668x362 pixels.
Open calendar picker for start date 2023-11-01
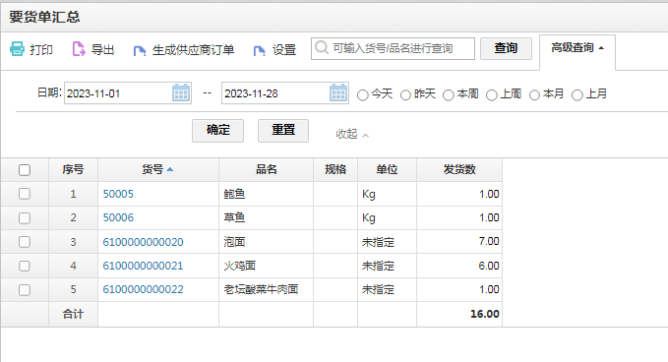[181, 92]
